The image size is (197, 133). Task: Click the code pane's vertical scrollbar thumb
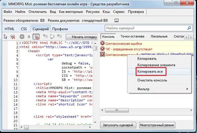[95, 48]
